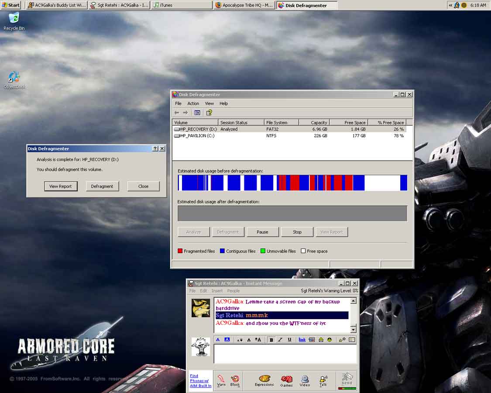Open the People menu in the AIM window
Screen dimensions: 491x393
click(x=233, y=291)
